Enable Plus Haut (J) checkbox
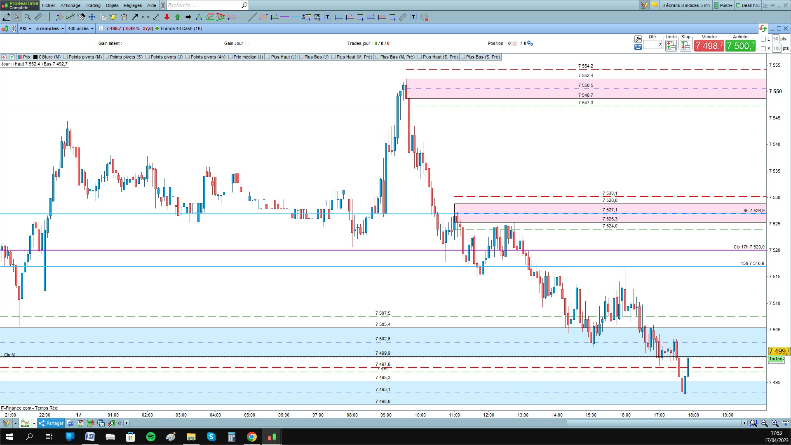The image size is (791, 445). click(x=268, y=57)
